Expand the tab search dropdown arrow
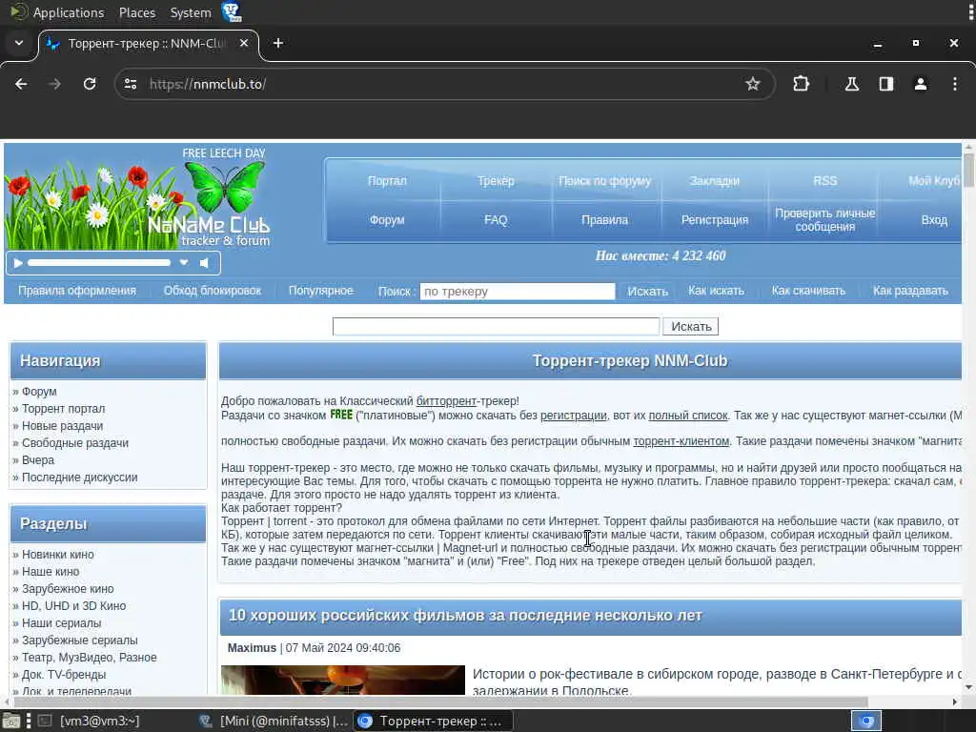 click(19, 43)
